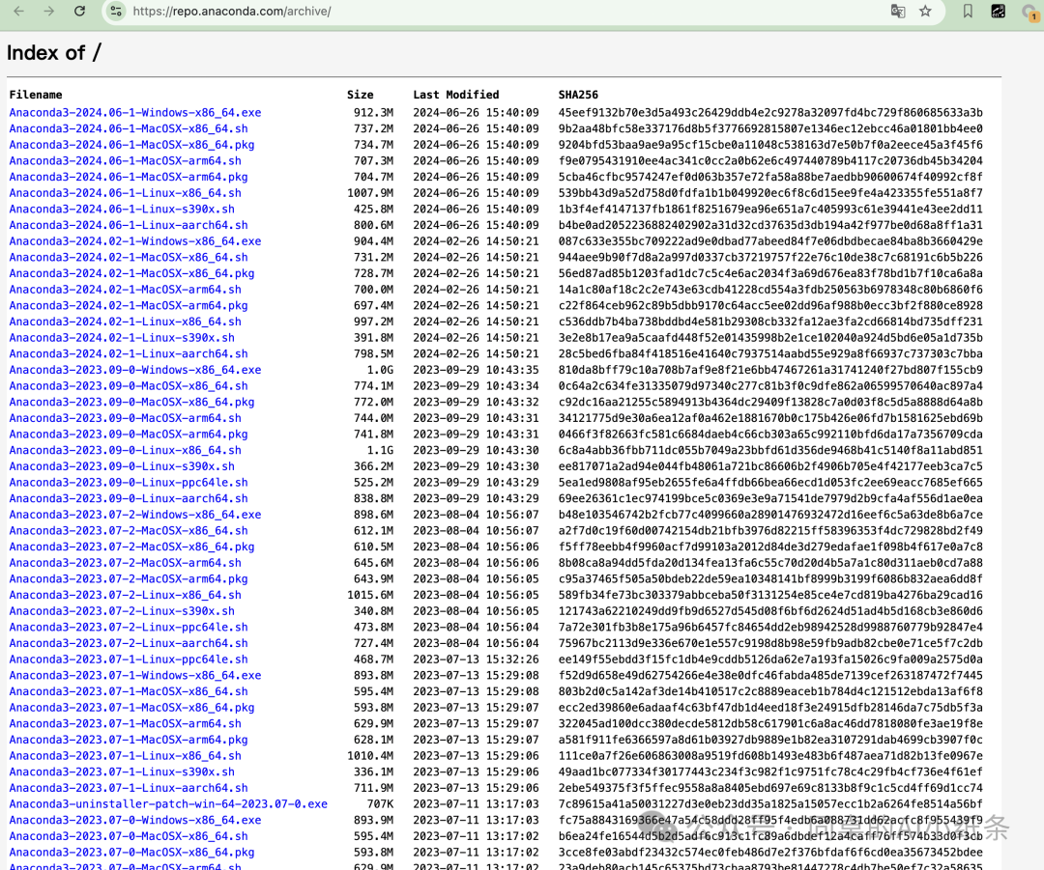Go back to the previous page
Viewport: 1044px width, 870px height.
coord(18,12)
